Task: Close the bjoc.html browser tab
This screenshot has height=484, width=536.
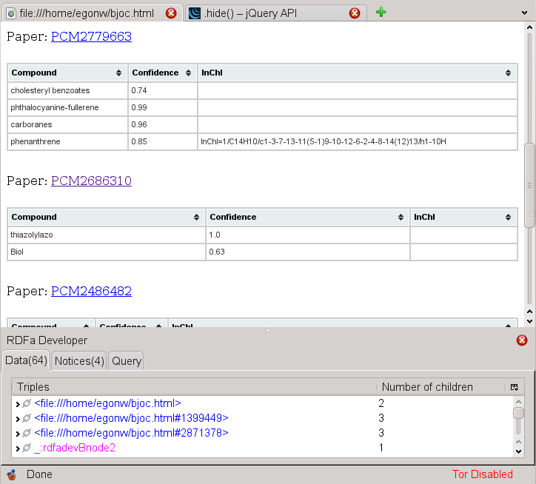Action: pos(171,13)
